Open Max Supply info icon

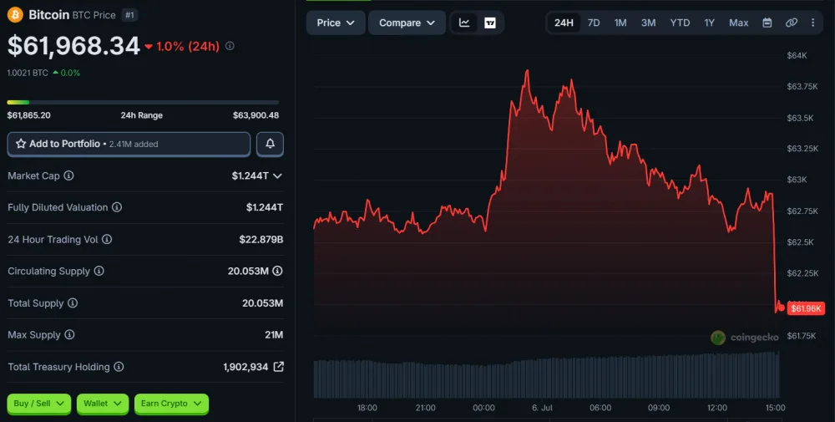(x=69, y=334)
